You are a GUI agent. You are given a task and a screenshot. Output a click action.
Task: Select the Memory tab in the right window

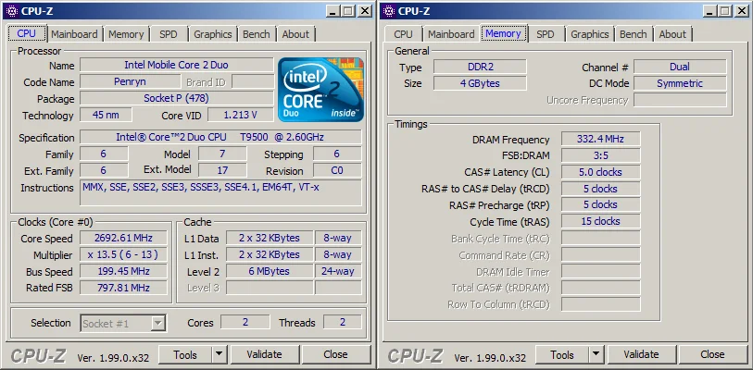[x=503, y=33]
